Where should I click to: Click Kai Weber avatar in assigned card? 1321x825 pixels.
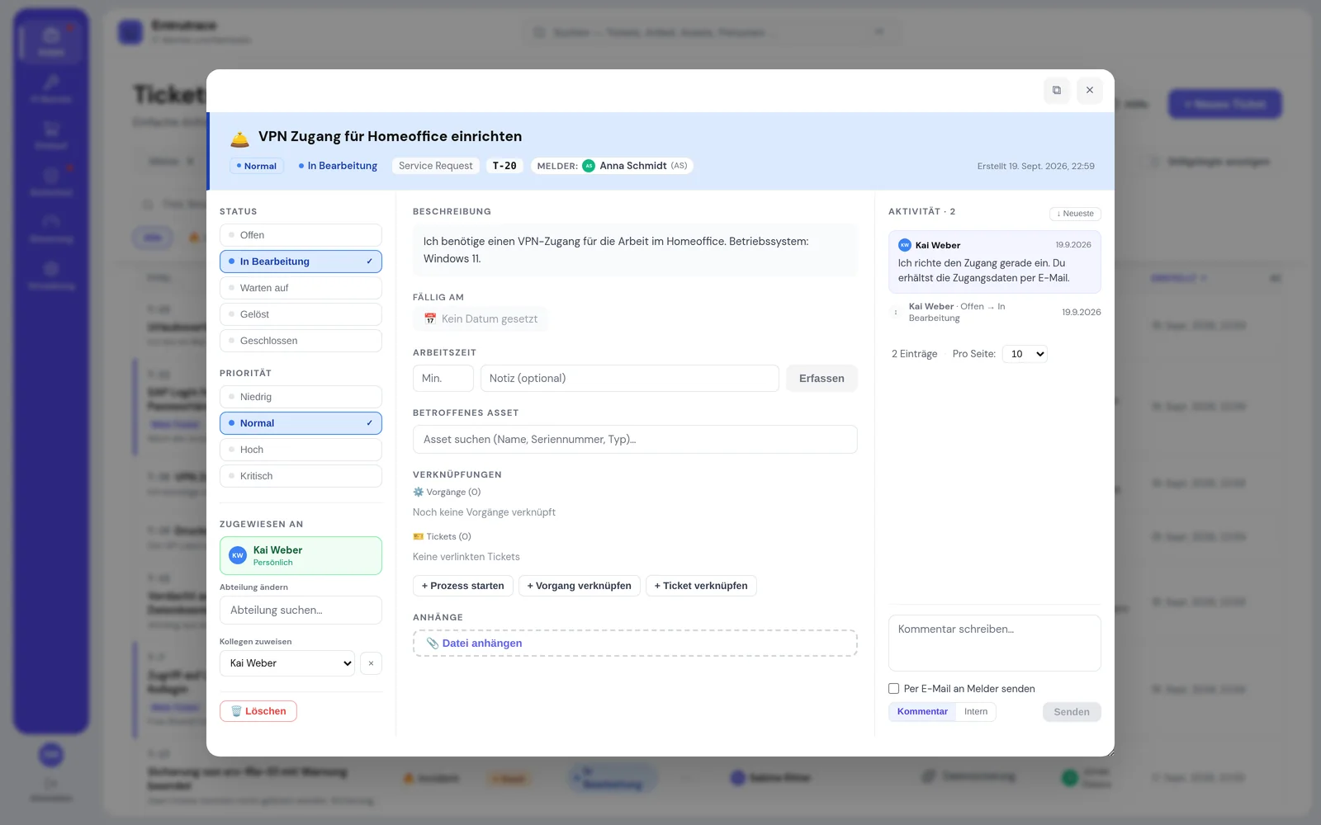tap(238, 555)
